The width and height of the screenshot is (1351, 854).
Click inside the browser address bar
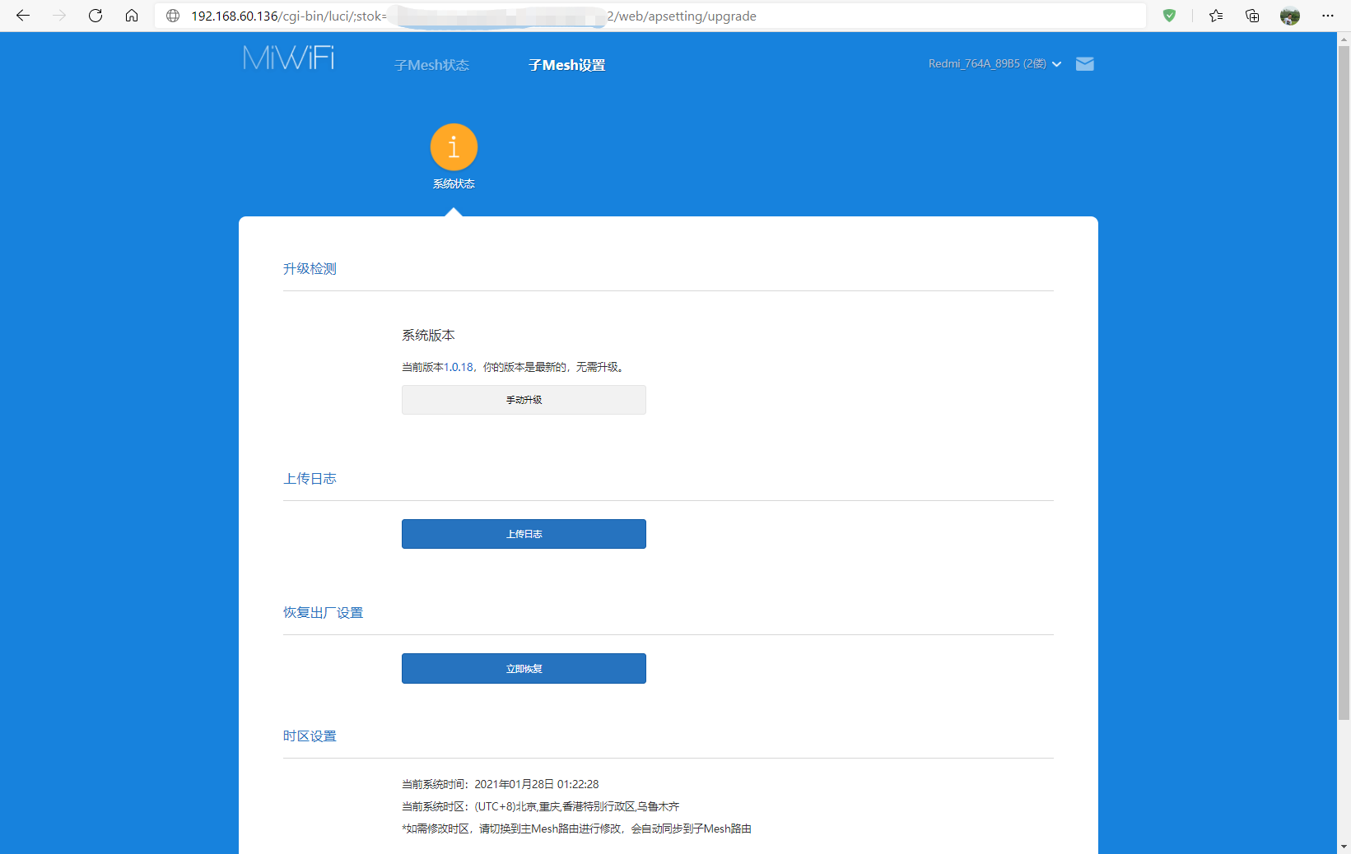[x=576, y=15]
